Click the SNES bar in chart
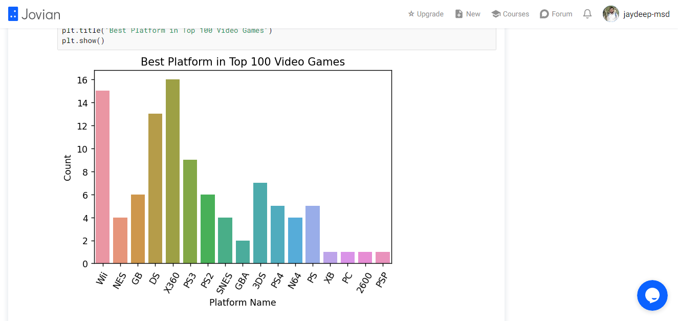 (x=225, y=241)
